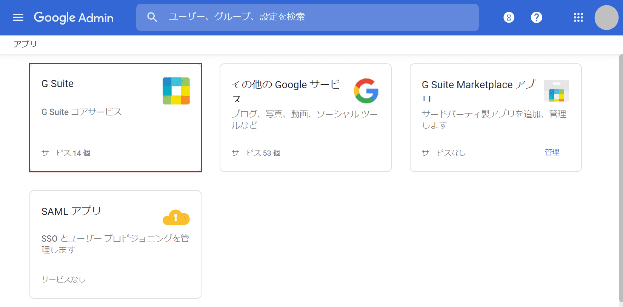Open the help question mark icon

click(x=536, y=17)
